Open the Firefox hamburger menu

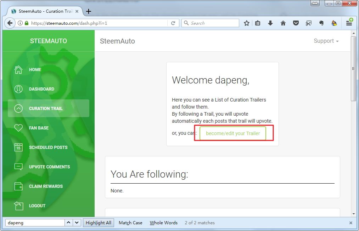pos(349,23)
